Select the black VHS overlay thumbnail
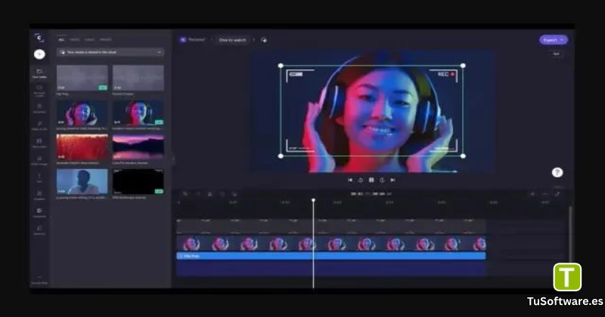This screenshot has height=317, width=605. click(x=138, y=181)
